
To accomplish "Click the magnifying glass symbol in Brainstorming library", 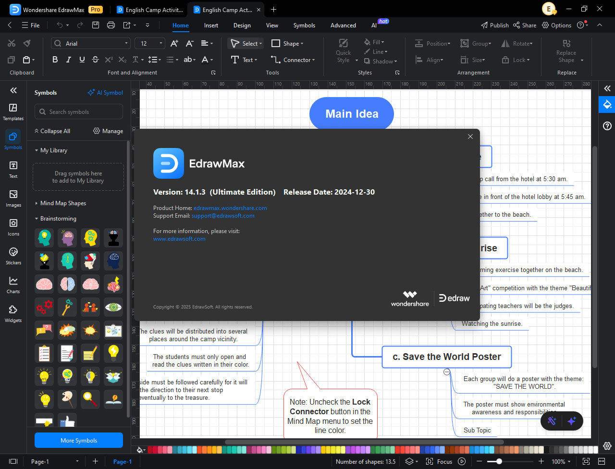I will [x=90, y=399].
